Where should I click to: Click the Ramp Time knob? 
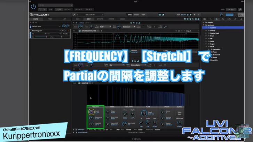[179, 123]
